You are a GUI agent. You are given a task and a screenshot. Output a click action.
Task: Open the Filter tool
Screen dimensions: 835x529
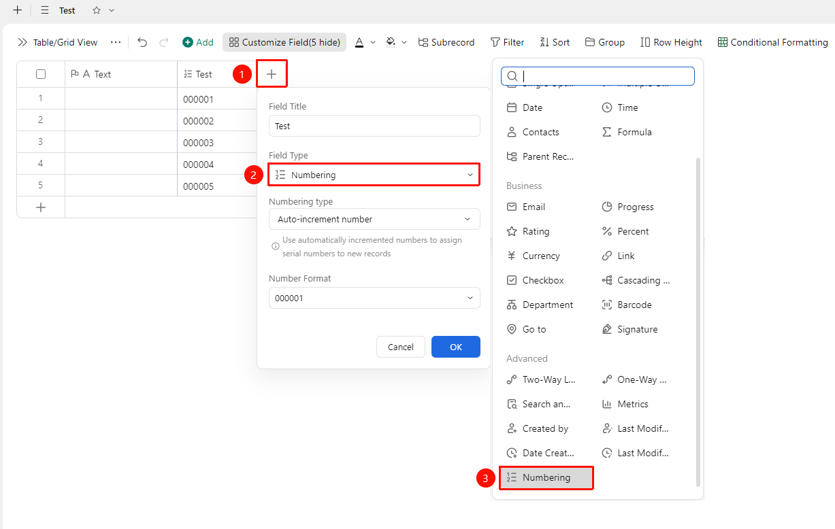click(507, 42)
